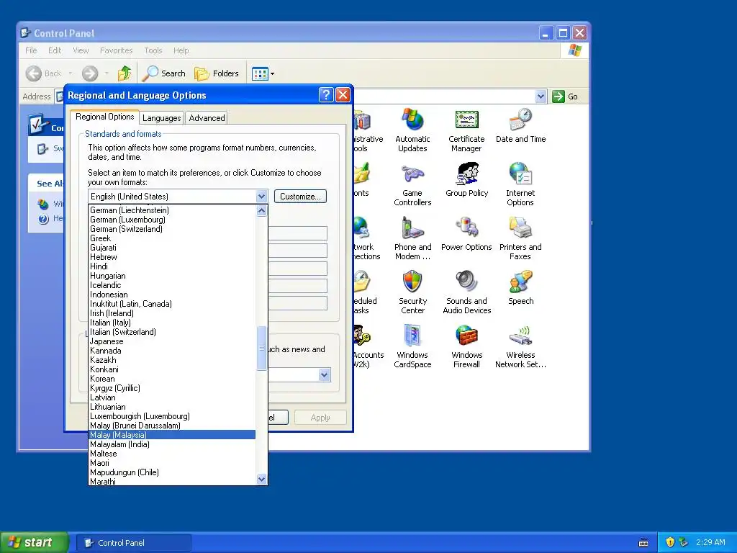Open Phone and Modem options

pyautogui.click(x=412, y=238)
